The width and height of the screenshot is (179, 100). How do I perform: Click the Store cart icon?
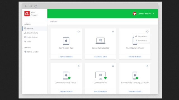25,41
